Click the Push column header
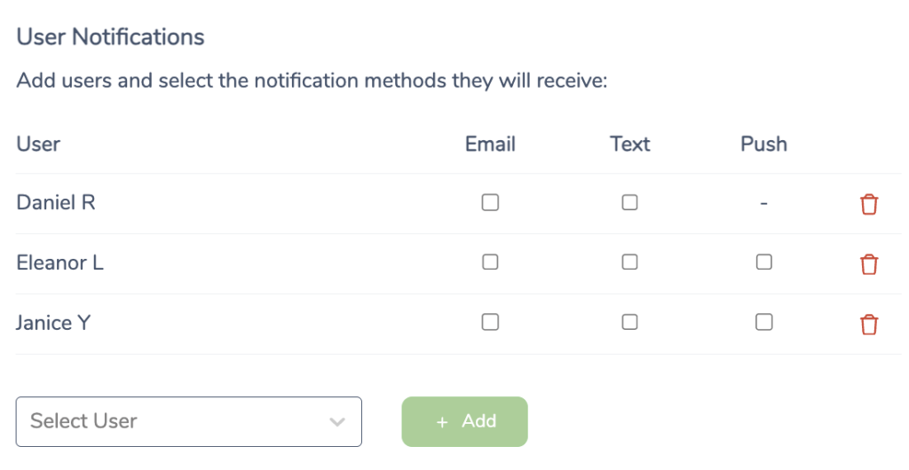909x470 pixels. coord(764,144)
